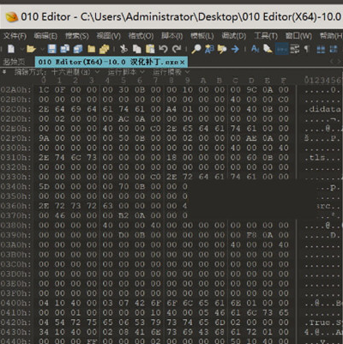This screenshot has height=344, width=343.
Task: Select byte B2 in row 0370h
Action: (123, 215)
